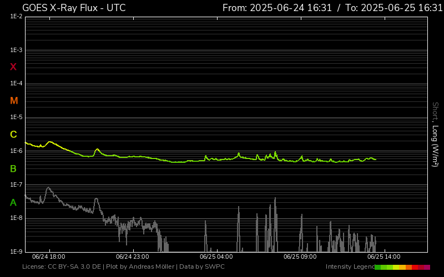Click the From 2025-06-24 16:31 timestamp
444x277 pixels.
[277, 8]
